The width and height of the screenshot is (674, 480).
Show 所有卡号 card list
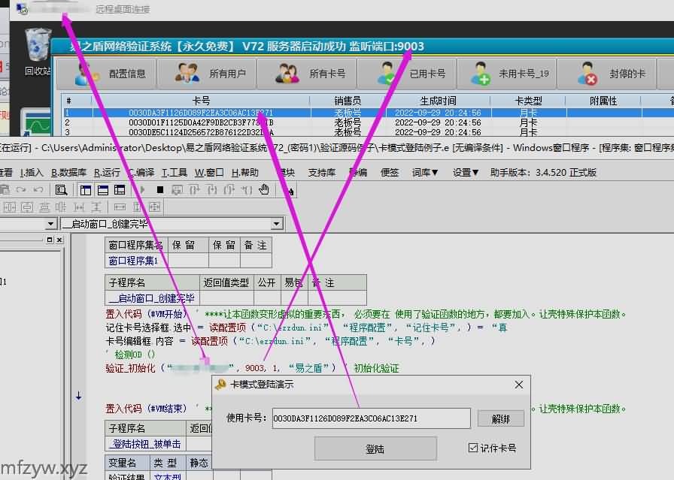(x=307, y=74)
